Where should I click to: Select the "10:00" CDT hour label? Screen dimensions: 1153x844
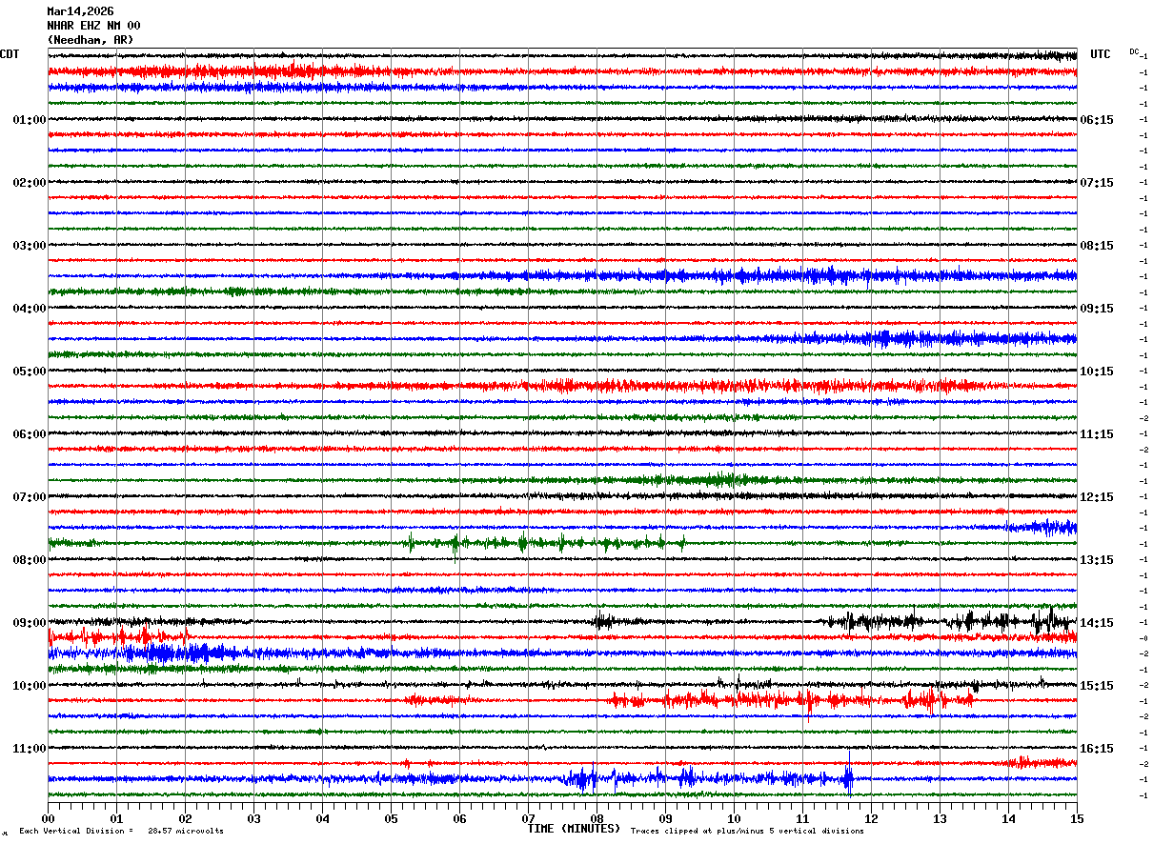[30, 686]
